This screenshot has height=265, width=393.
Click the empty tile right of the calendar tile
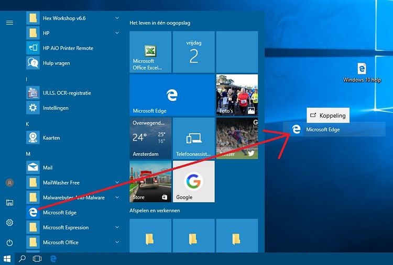click(237, 52)
